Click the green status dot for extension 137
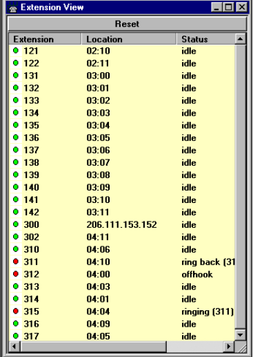Viewport: 253px width, 357px height. tap(16, 149)
